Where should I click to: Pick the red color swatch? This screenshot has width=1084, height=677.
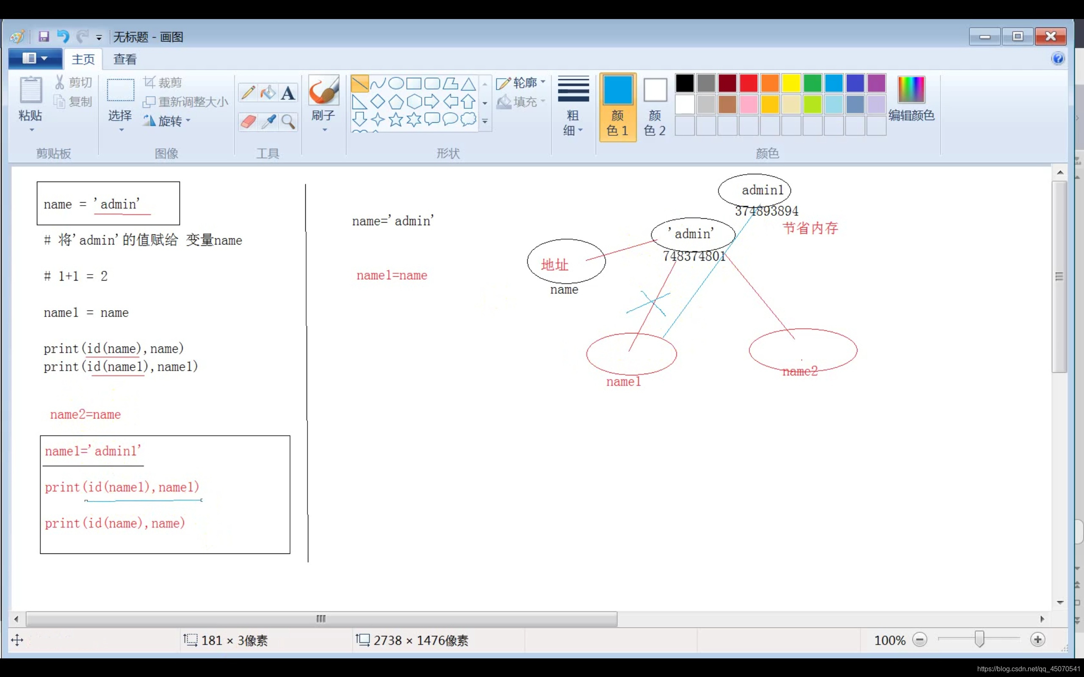(x=749, y=83)
